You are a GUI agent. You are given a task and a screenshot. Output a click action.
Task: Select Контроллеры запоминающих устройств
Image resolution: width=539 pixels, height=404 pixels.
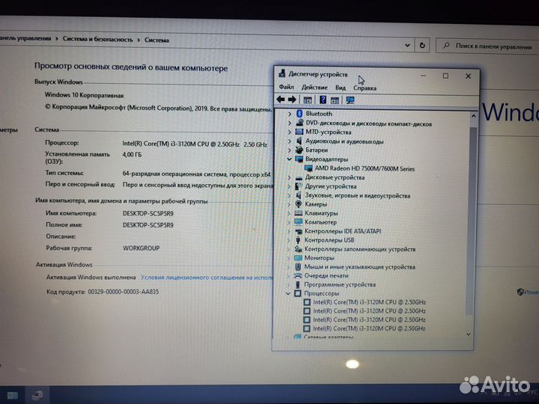[x=360, y=249]
